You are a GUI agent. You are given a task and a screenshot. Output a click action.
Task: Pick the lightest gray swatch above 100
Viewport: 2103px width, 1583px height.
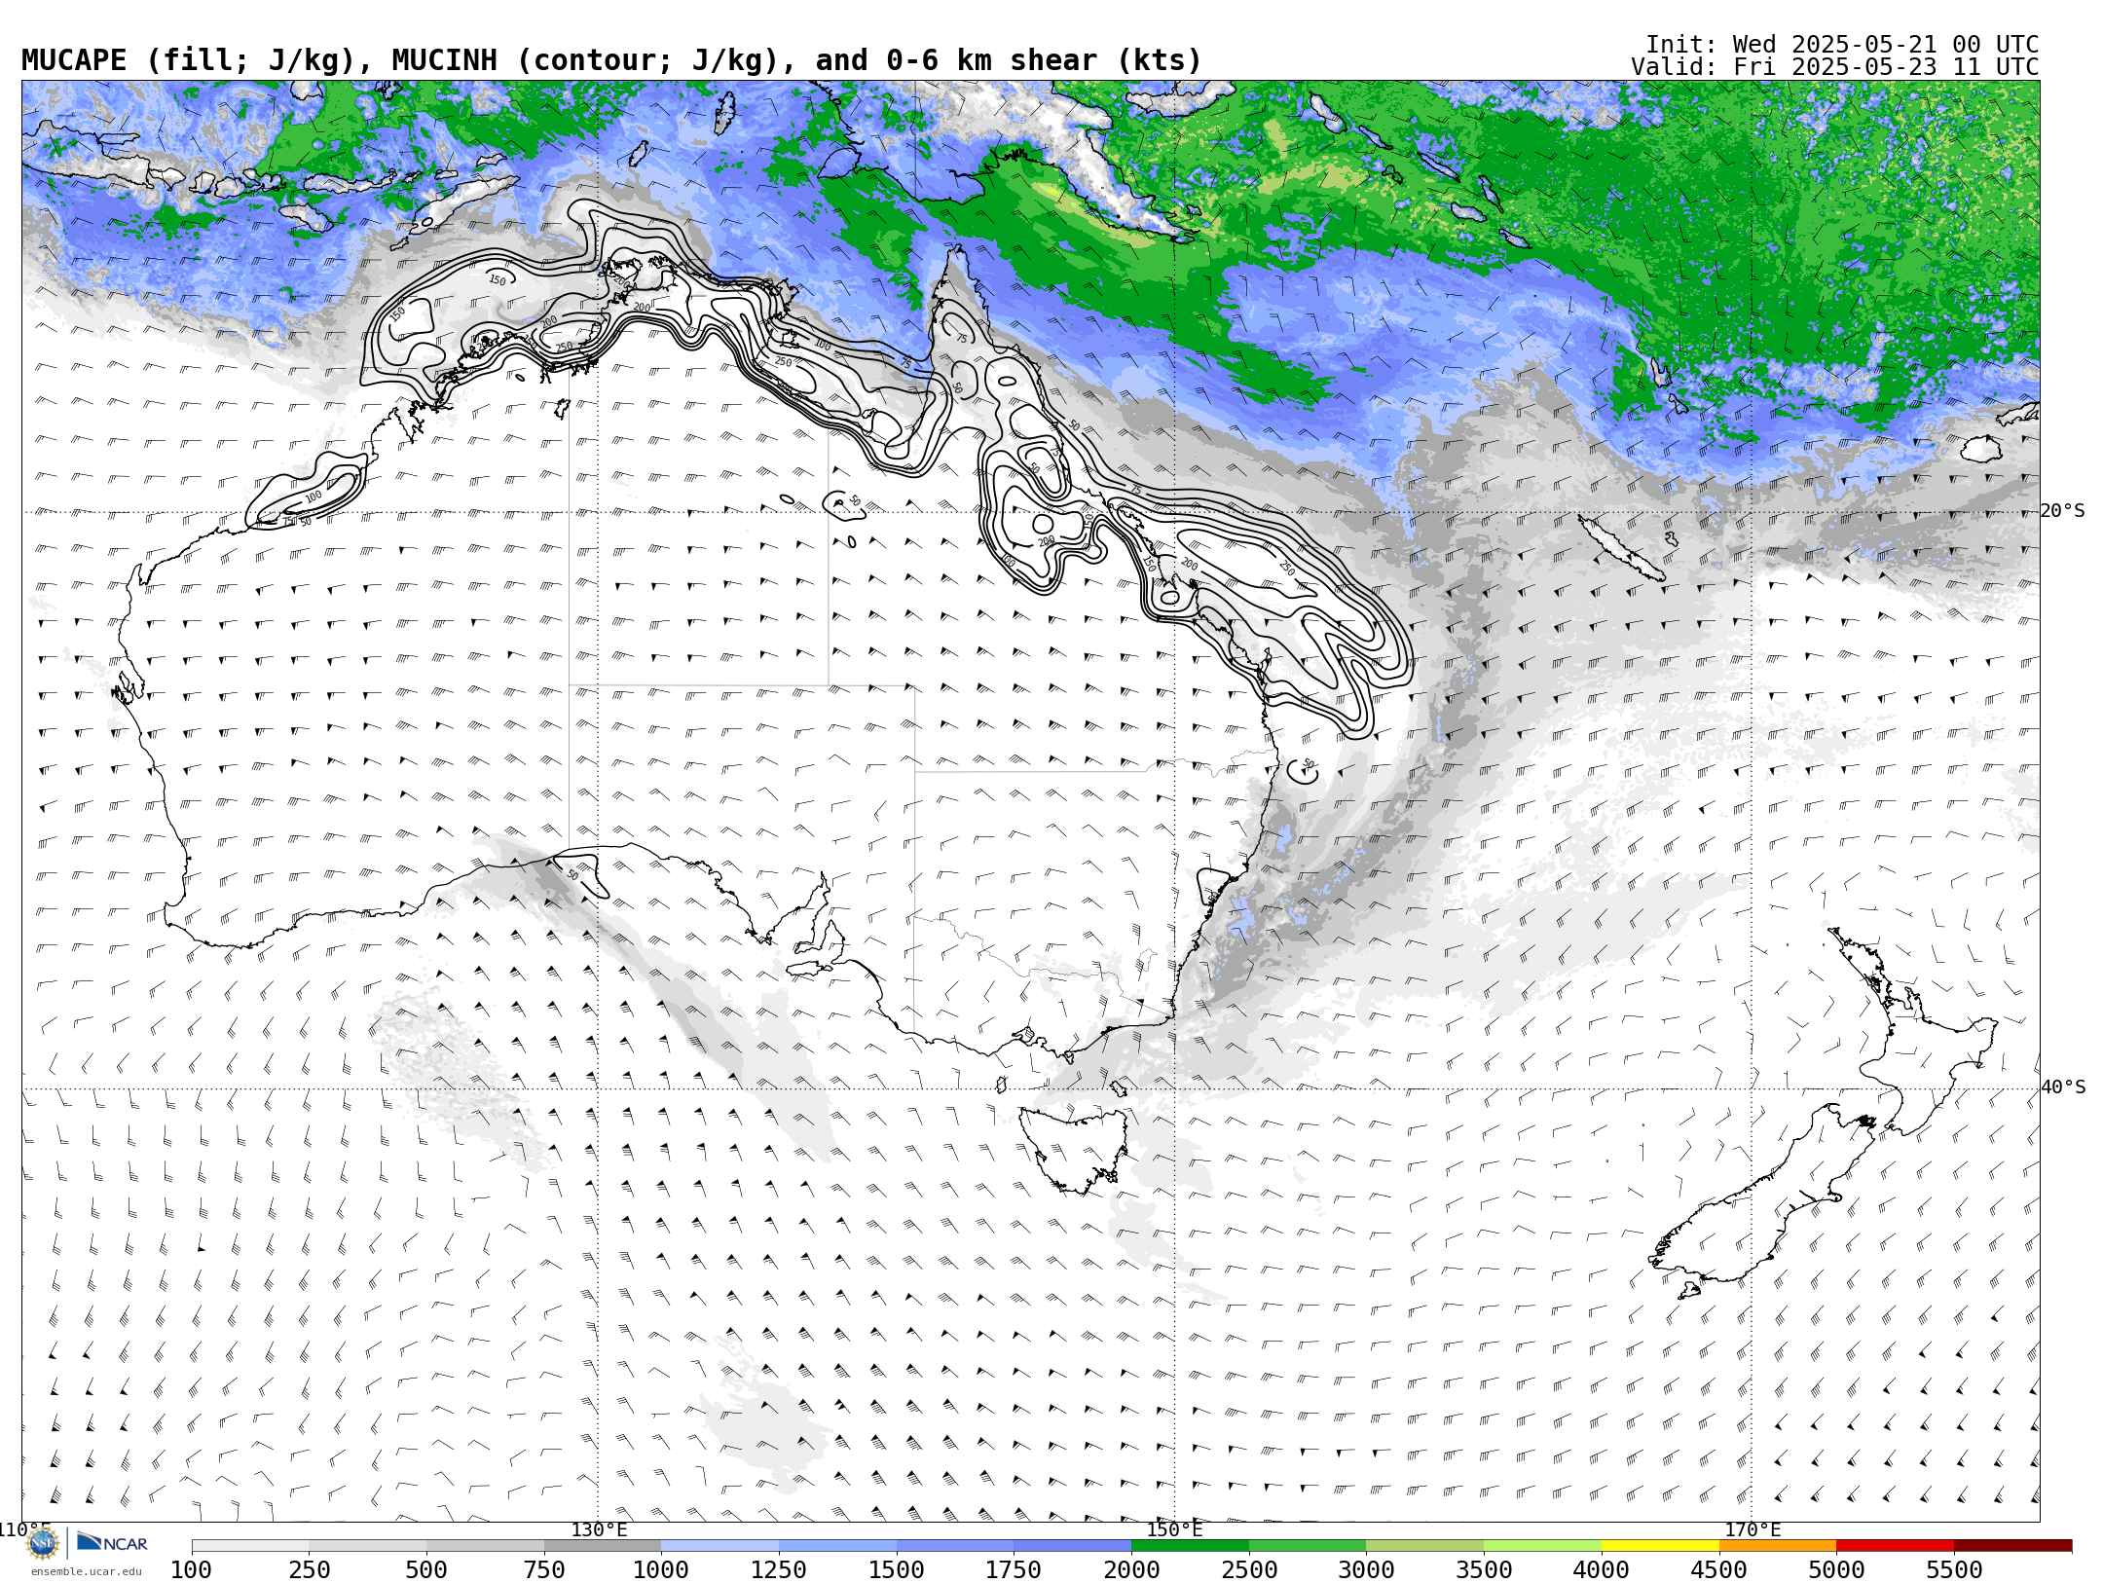click(x=250, y=1546)
